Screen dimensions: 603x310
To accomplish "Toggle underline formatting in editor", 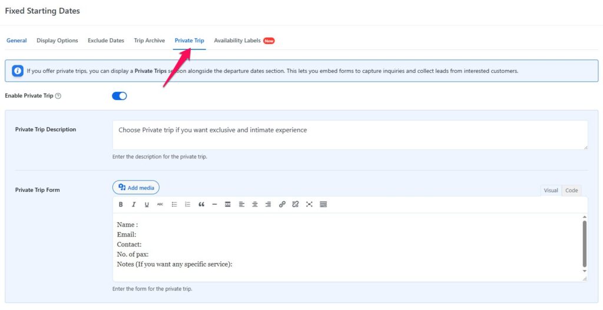I will pyautogui.click(x=147, y=205).
